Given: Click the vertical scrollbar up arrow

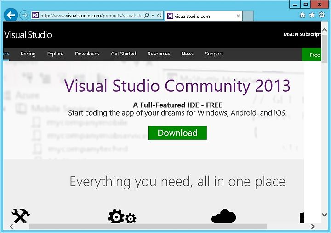Looking at the screenshot, I should [x=325, y=30].
